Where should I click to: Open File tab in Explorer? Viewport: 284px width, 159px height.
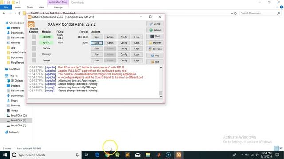tap(6, 7)
